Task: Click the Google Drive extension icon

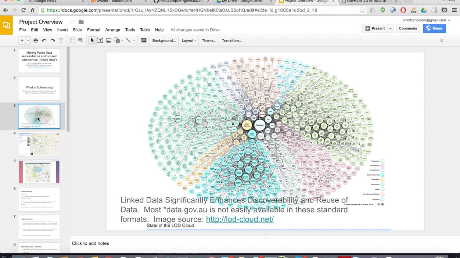Action: click(424, 10)
